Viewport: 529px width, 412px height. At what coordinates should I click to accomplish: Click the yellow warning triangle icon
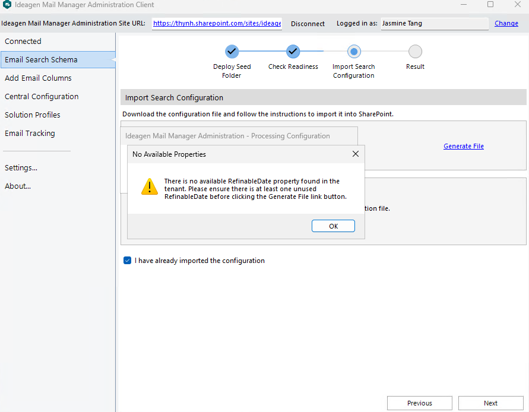point(150,186)
